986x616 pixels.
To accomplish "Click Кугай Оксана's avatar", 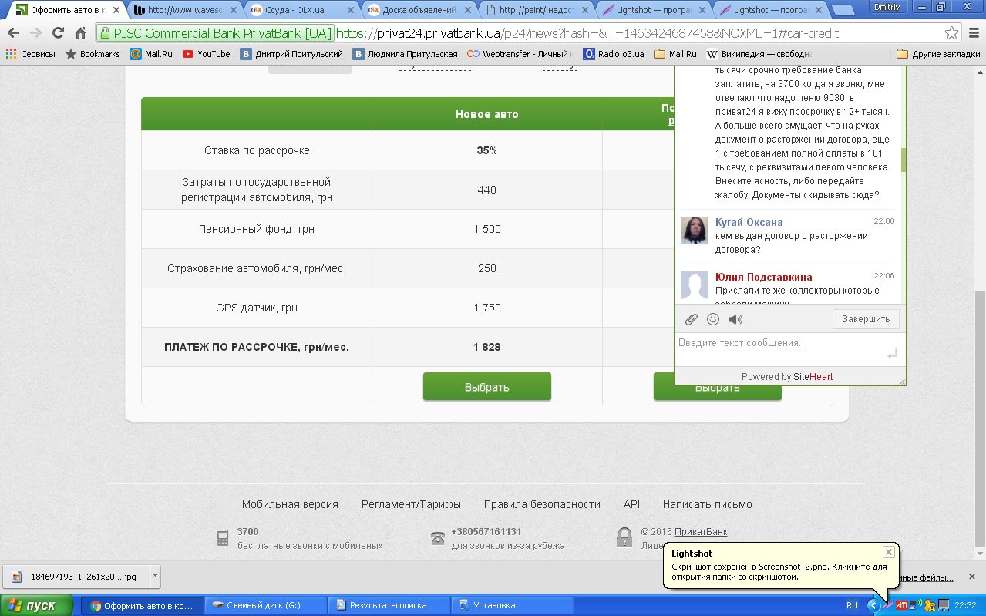I will point(695,230).
